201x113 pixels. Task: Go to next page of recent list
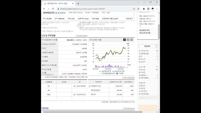pos(143,98)
